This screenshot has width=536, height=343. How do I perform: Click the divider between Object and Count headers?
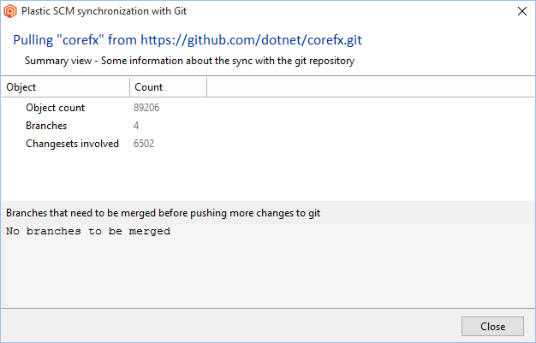coord(129,86)
